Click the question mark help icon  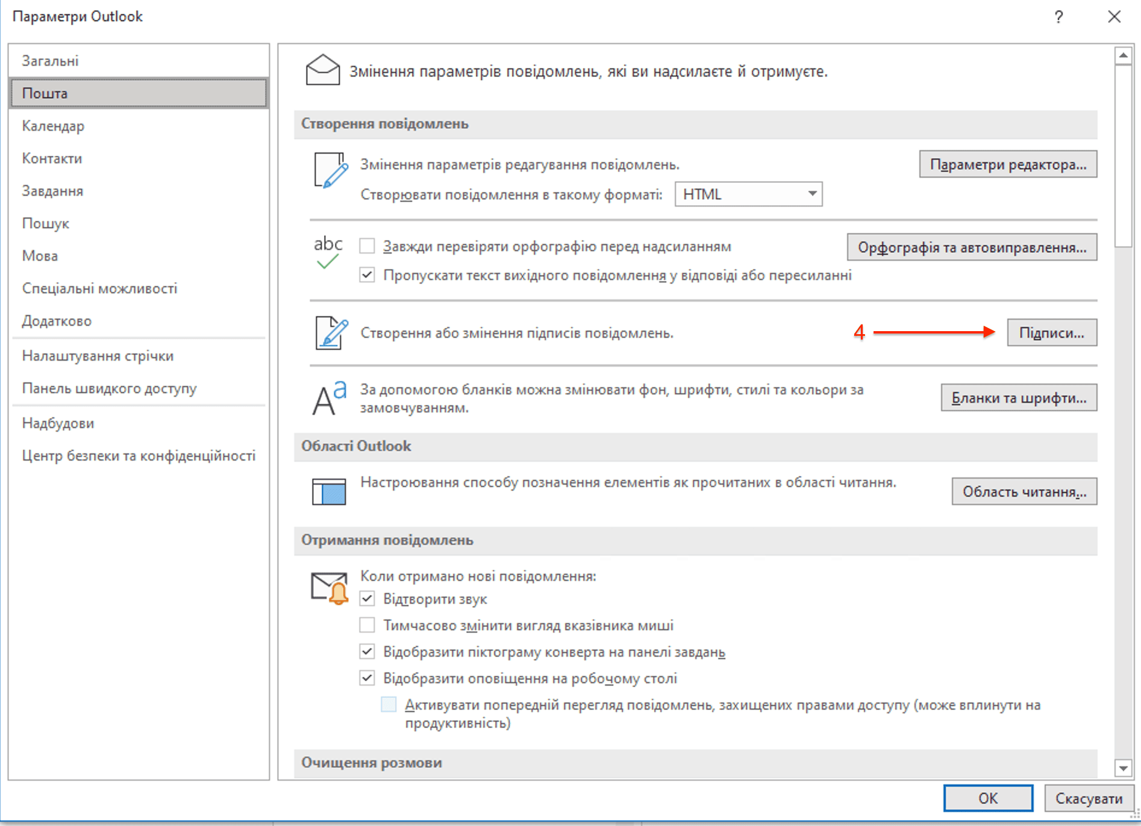tap(1058, 17)
